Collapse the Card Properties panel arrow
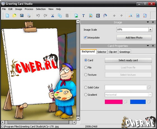The height and width of the screenshot is (129, 157). [148, 46]
